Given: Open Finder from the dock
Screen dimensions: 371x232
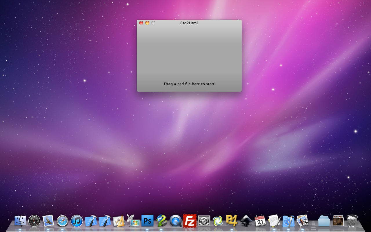Looking at the screenshot, I should coord(20,221).
